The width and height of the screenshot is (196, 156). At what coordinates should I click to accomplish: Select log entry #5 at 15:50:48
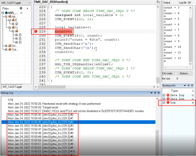41,133
